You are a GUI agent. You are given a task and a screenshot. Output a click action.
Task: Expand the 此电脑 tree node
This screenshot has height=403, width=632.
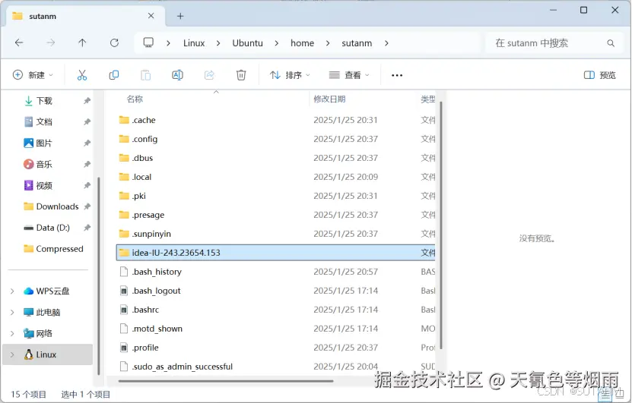click(12, 312)
